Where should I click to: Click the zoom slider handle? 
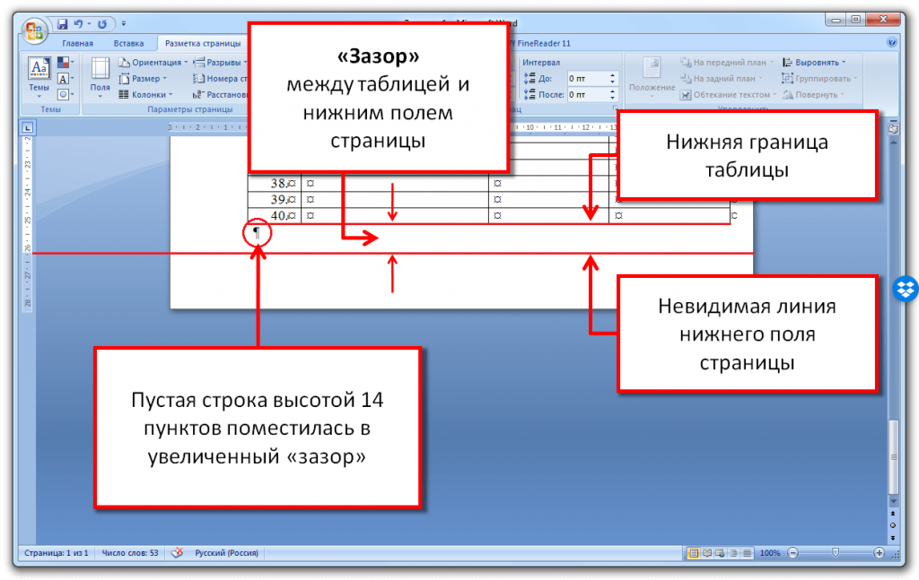tap(835, 554)
